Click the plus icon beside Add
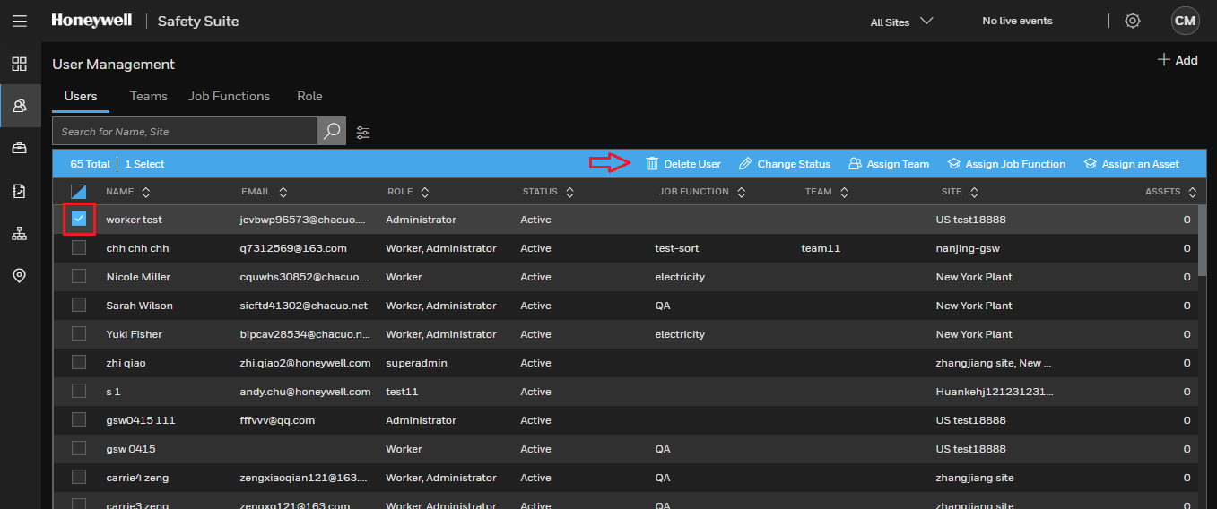 [1164, 60]
